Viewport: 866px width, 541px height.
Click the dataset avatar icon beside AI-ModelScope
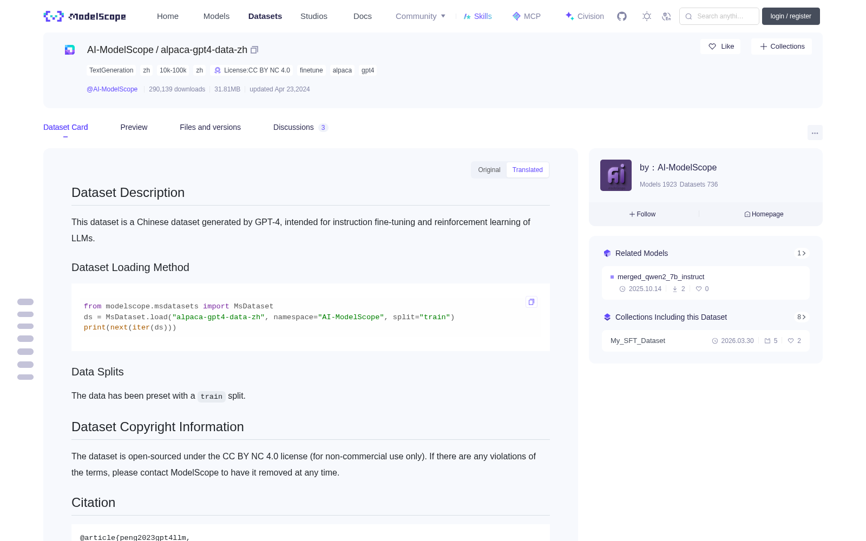point(70,50)
